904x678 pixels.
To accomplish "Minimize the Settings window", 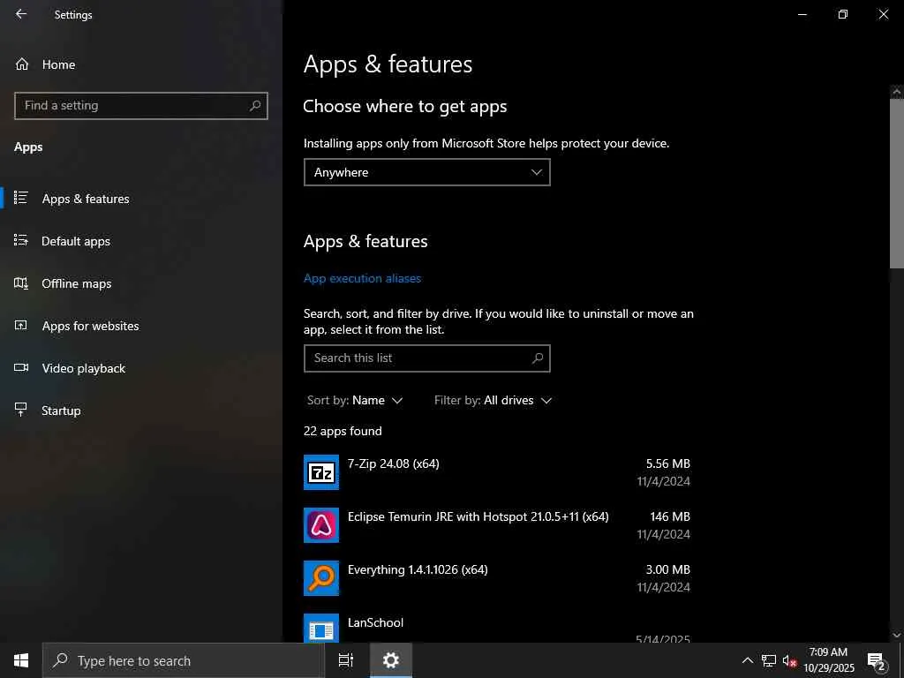I will coord(802,14).
